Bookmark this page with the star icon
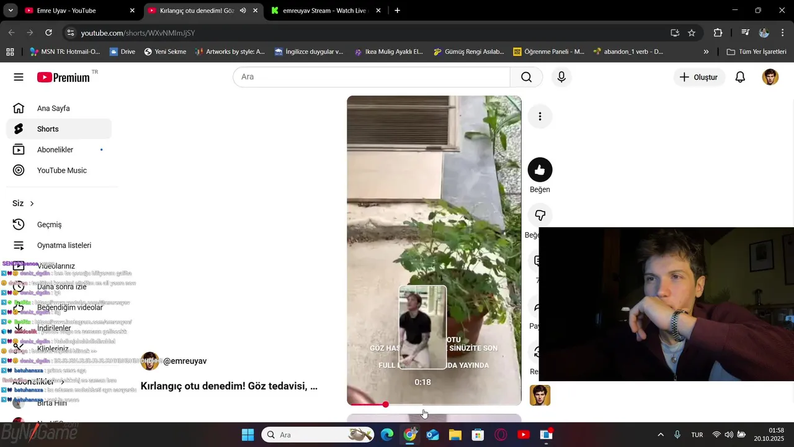The height and width of the screenshot is (447, 794). 692,32
